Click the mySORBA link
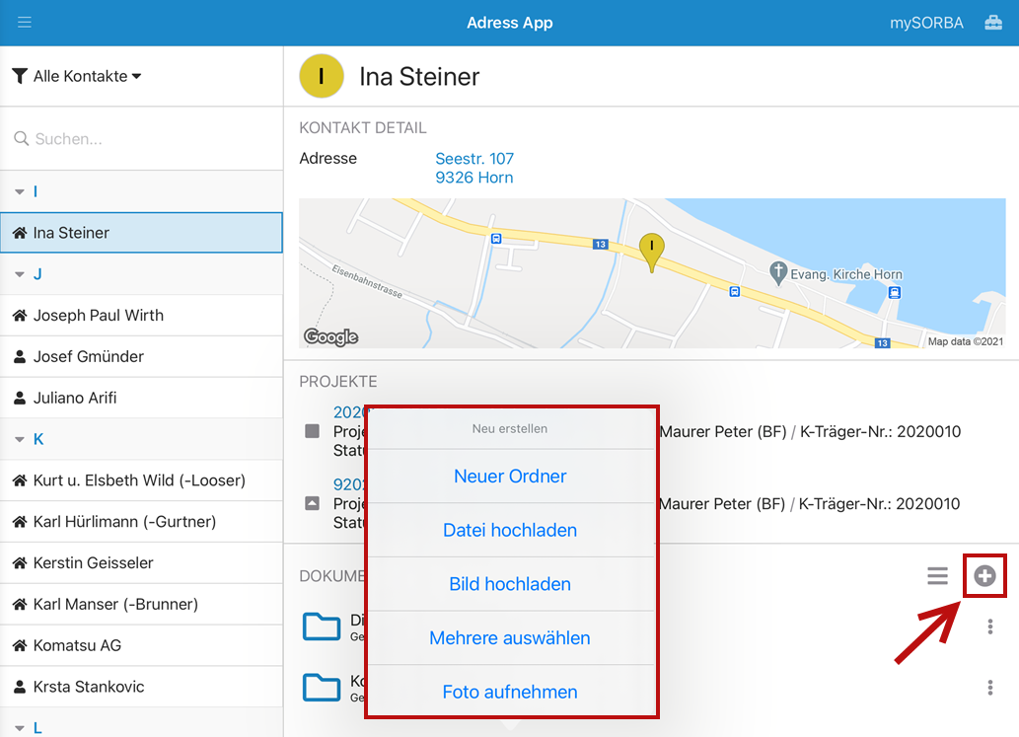Screen dimensions: 1019x737 point(926,23)
